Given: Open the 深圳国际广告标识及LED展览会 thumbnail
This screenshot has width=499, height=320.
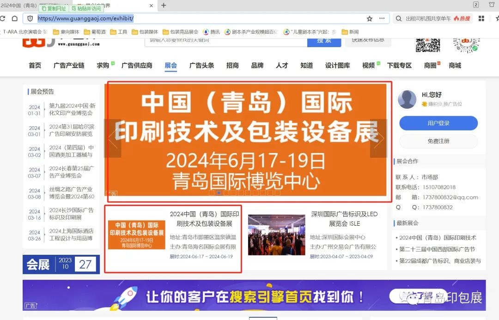Looking at the screenshot, I should point(276,234).
